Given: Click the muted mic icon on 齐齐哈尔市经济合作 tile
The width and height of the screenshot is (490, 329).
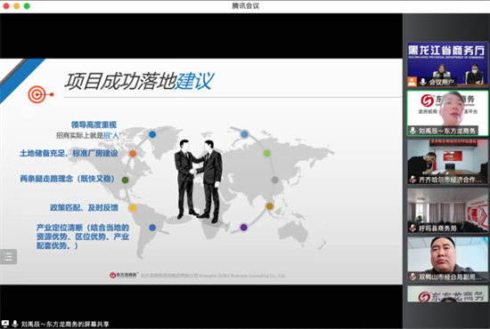Looking at the screenshot, I should pos(412,180).
